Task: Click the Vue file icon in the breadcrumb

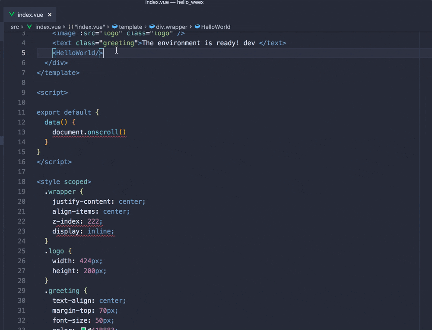Action: pyautogui.click(x=29, y=27)
